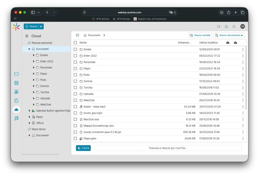
Task: Open the three-dot menu for Emails row
Action: point(243,50)
